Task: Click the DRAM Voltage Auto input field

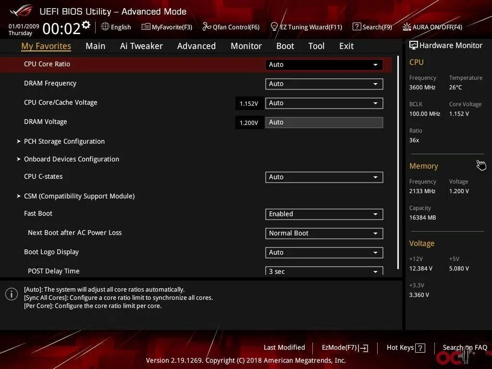Action: 324,123
